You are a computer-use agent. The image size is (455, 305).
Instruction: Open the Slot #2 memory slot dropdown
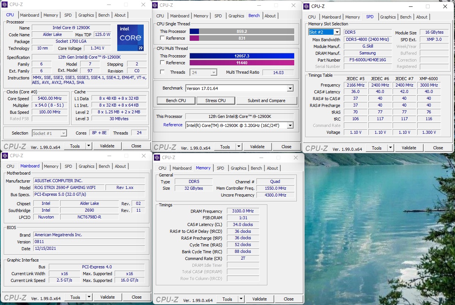(x=337, y=32)
